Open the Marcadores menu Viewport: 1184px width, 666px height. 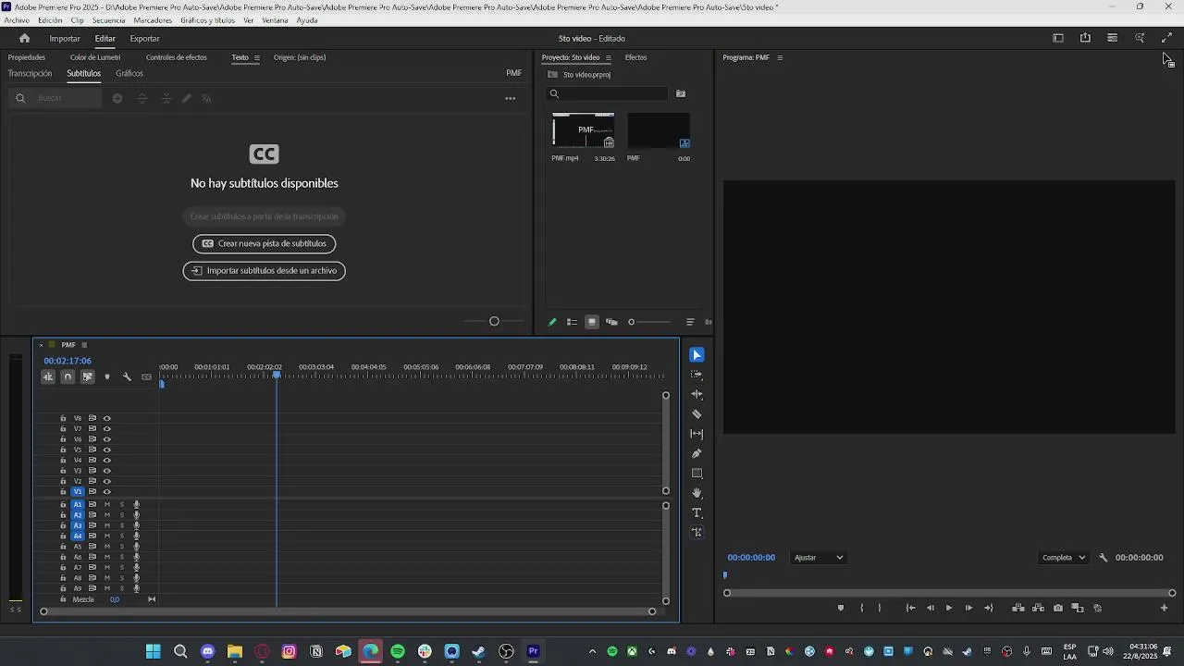pos(153,20)
